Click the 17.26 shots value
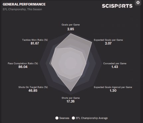The height and width of the screenshot is (123, 143). [x=71, y=101]
